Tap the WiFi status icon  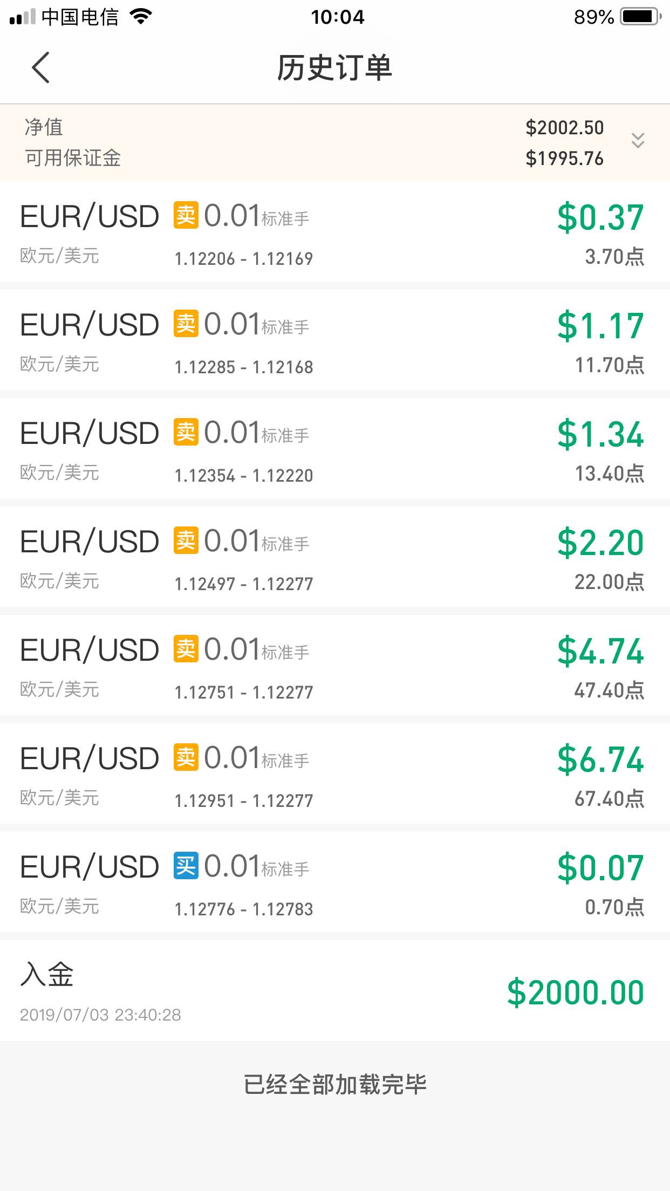(x=141, y=17)
